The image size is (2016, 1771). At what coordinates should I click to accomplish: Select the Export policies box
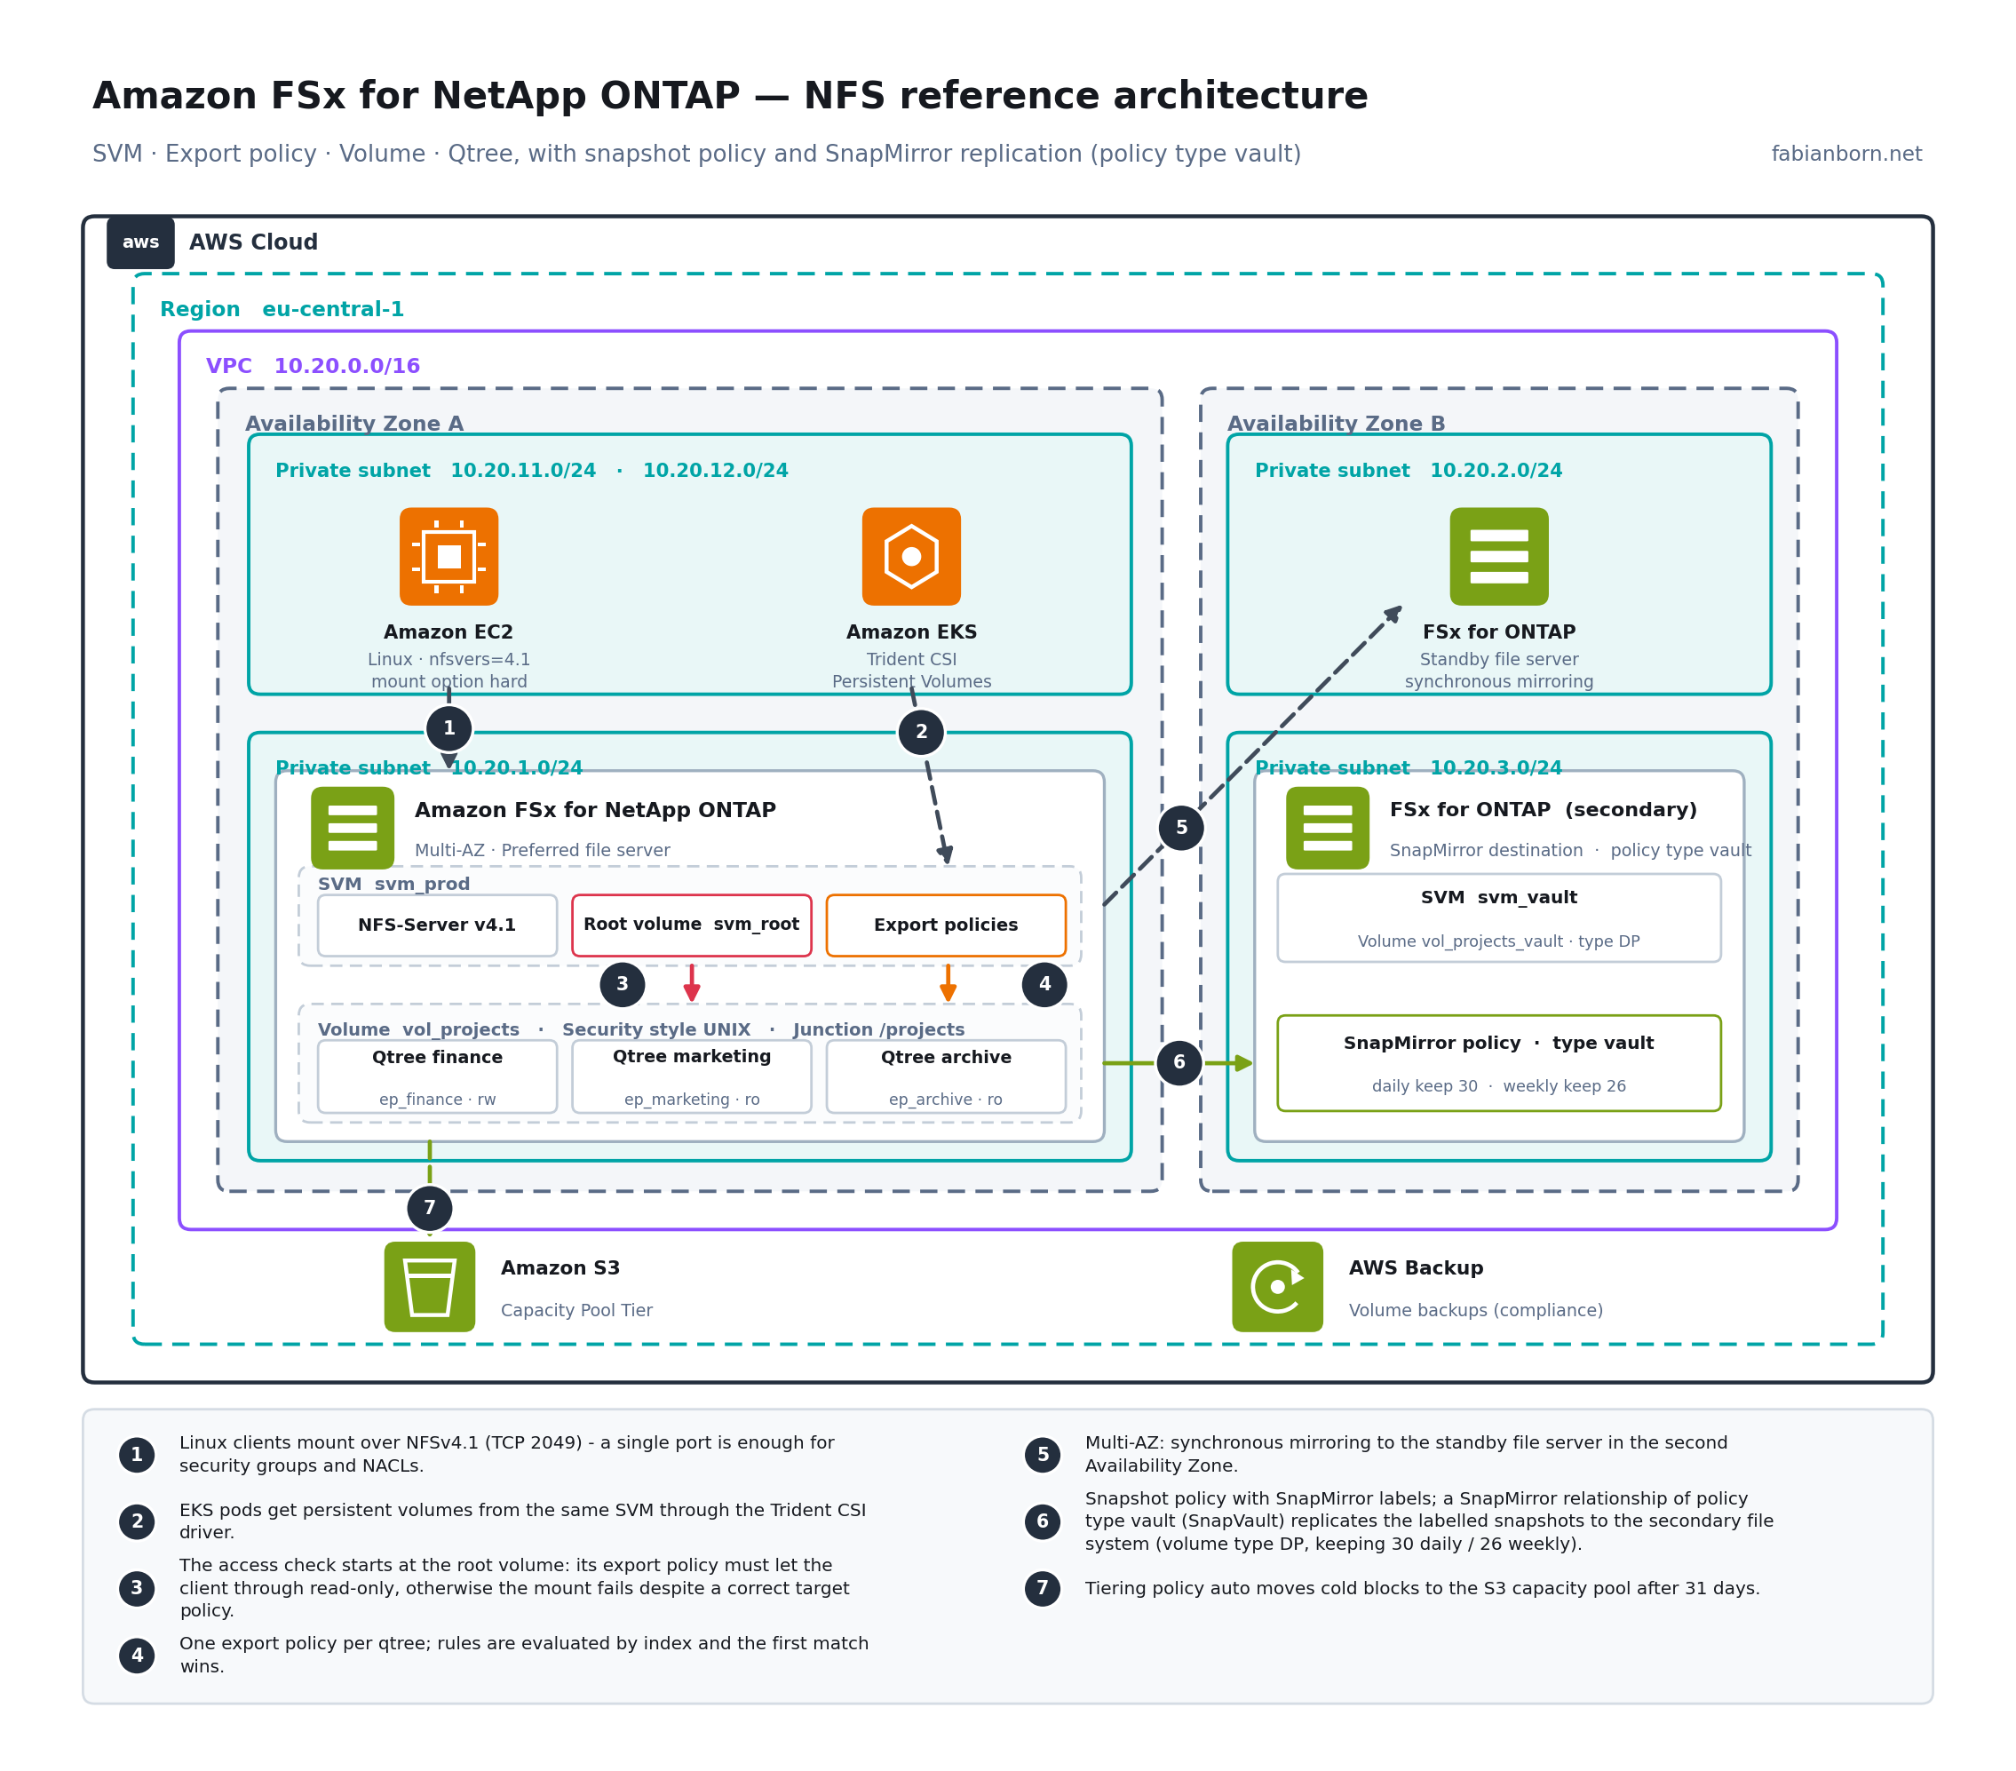[946, 925]
